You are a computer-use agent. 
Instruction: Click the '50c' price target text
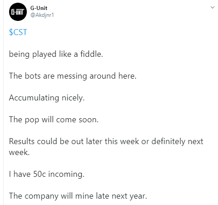pos(40,174)
